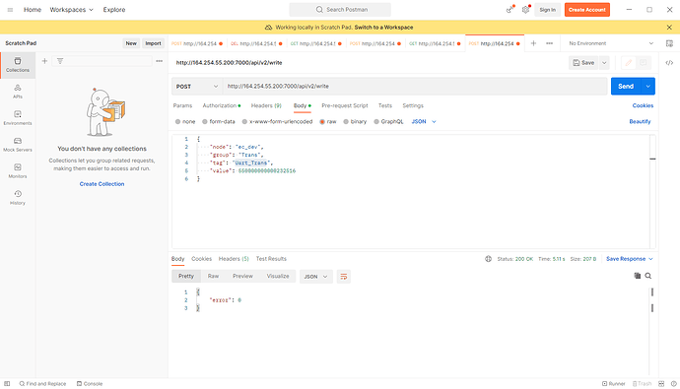Open Mock Servers in the sidebar
Image resolution: width=680 pixels, height=389 pixels.
[x=18, y=144]
